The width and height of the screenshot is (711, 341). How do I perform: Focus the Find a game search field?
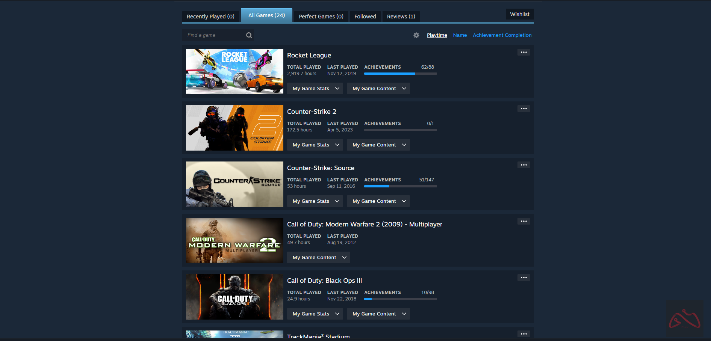(x=214, y=35)
